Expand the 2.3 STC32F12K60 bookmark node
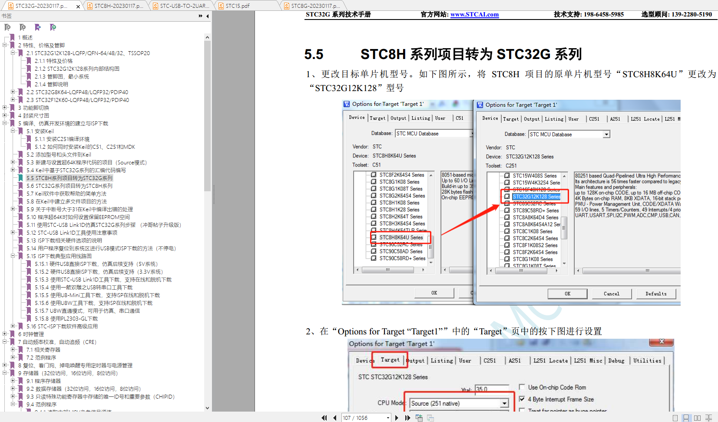This screenshot has width=718, height=422. coord(13,100)
